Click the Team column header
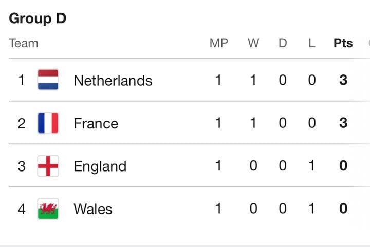 coord(23,43)
